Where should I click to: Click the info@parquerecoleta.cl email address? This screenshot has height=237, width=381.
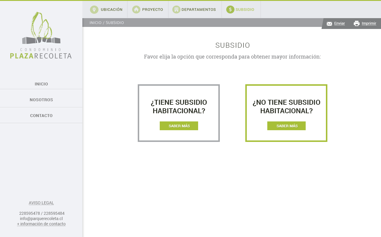[41, 219]
